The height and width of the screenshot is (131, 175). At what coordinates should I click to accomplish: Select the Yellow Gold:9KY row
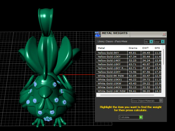pyautogui.click(x=129, y=53)
